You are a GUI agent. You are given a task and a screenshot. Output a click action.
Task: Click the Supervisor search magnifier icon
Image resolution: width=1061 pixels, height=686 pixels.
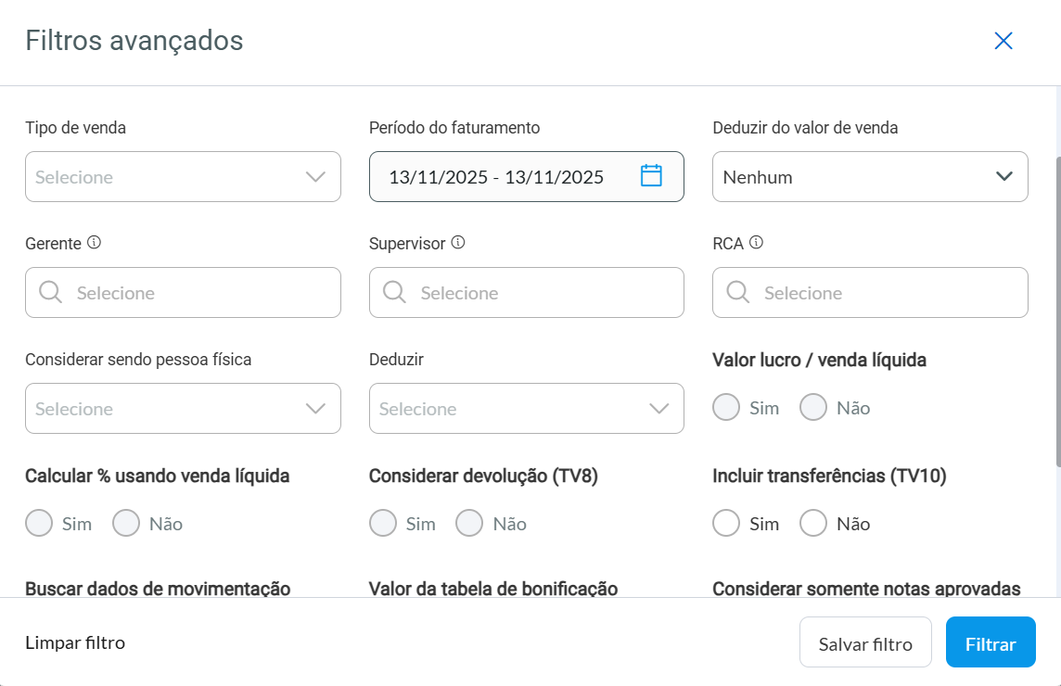click(394, 293)
